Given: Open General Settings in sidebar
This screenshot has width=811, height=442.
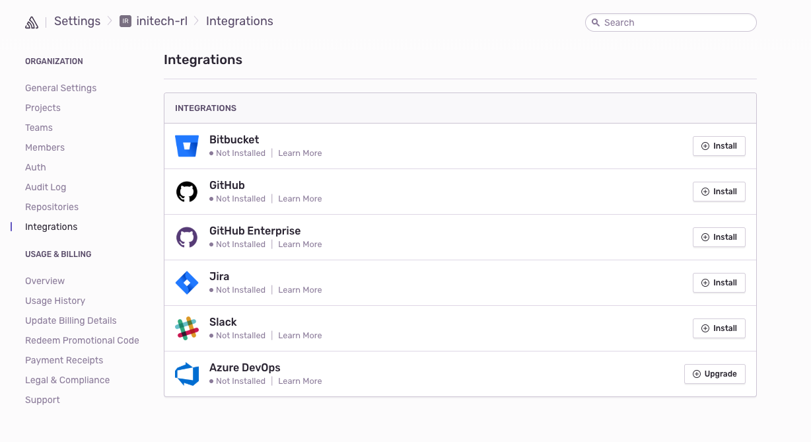Looking at the screenshot, I should [61, 88].
